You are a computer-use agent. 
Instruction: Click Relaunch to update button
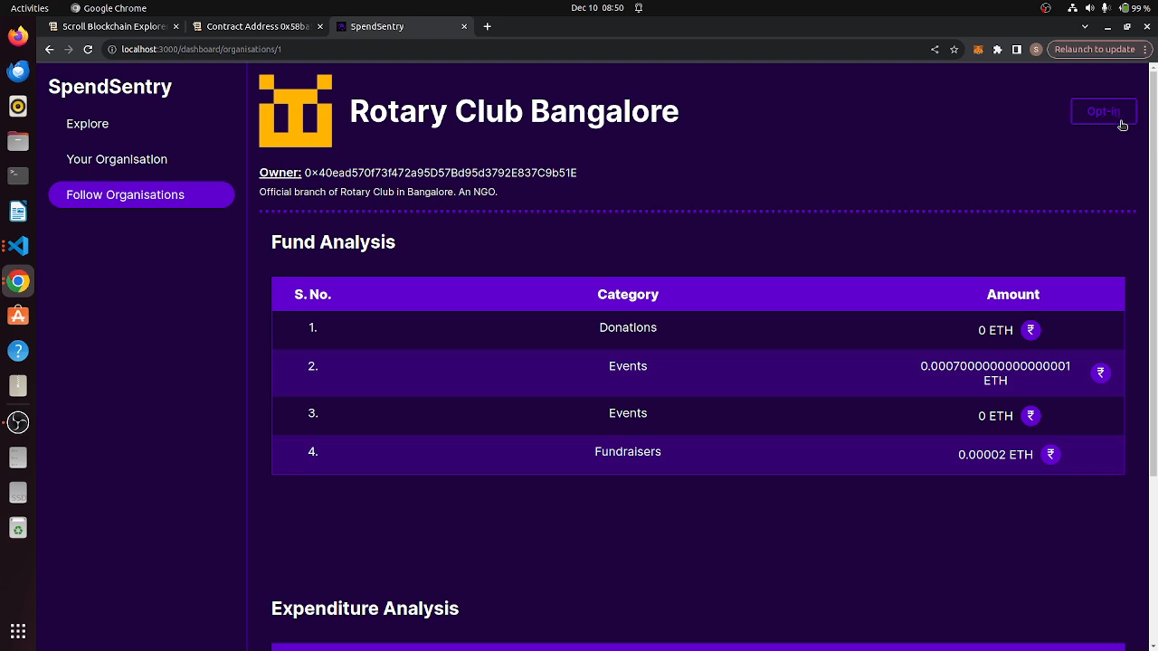tap(1095, 50)
